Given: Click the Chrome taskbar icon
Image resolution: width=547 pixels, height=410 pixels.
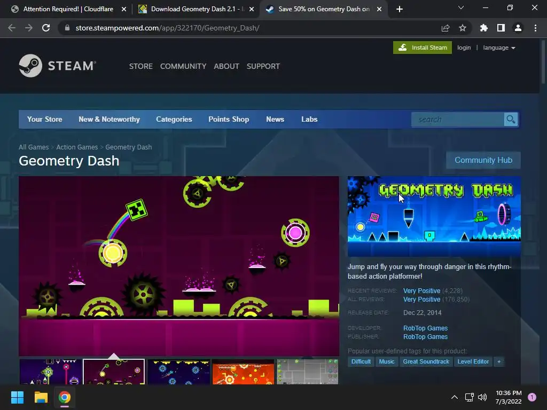Looking at the screenshot, I should 65,397.
